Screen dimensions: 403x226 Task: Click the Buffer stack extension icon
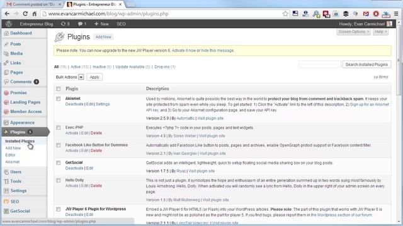(x=346, y=14)
